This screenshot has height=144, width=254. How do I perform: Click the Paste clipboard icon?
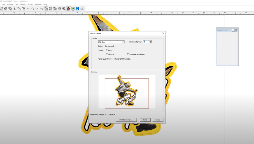[x=24, y=9]
